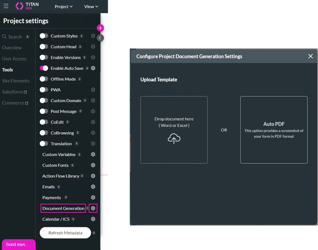This screenshot has height=250, width=318.
Task: Open the hamburger menu icon
Action: pyautogui.click(x=6, y=6)
